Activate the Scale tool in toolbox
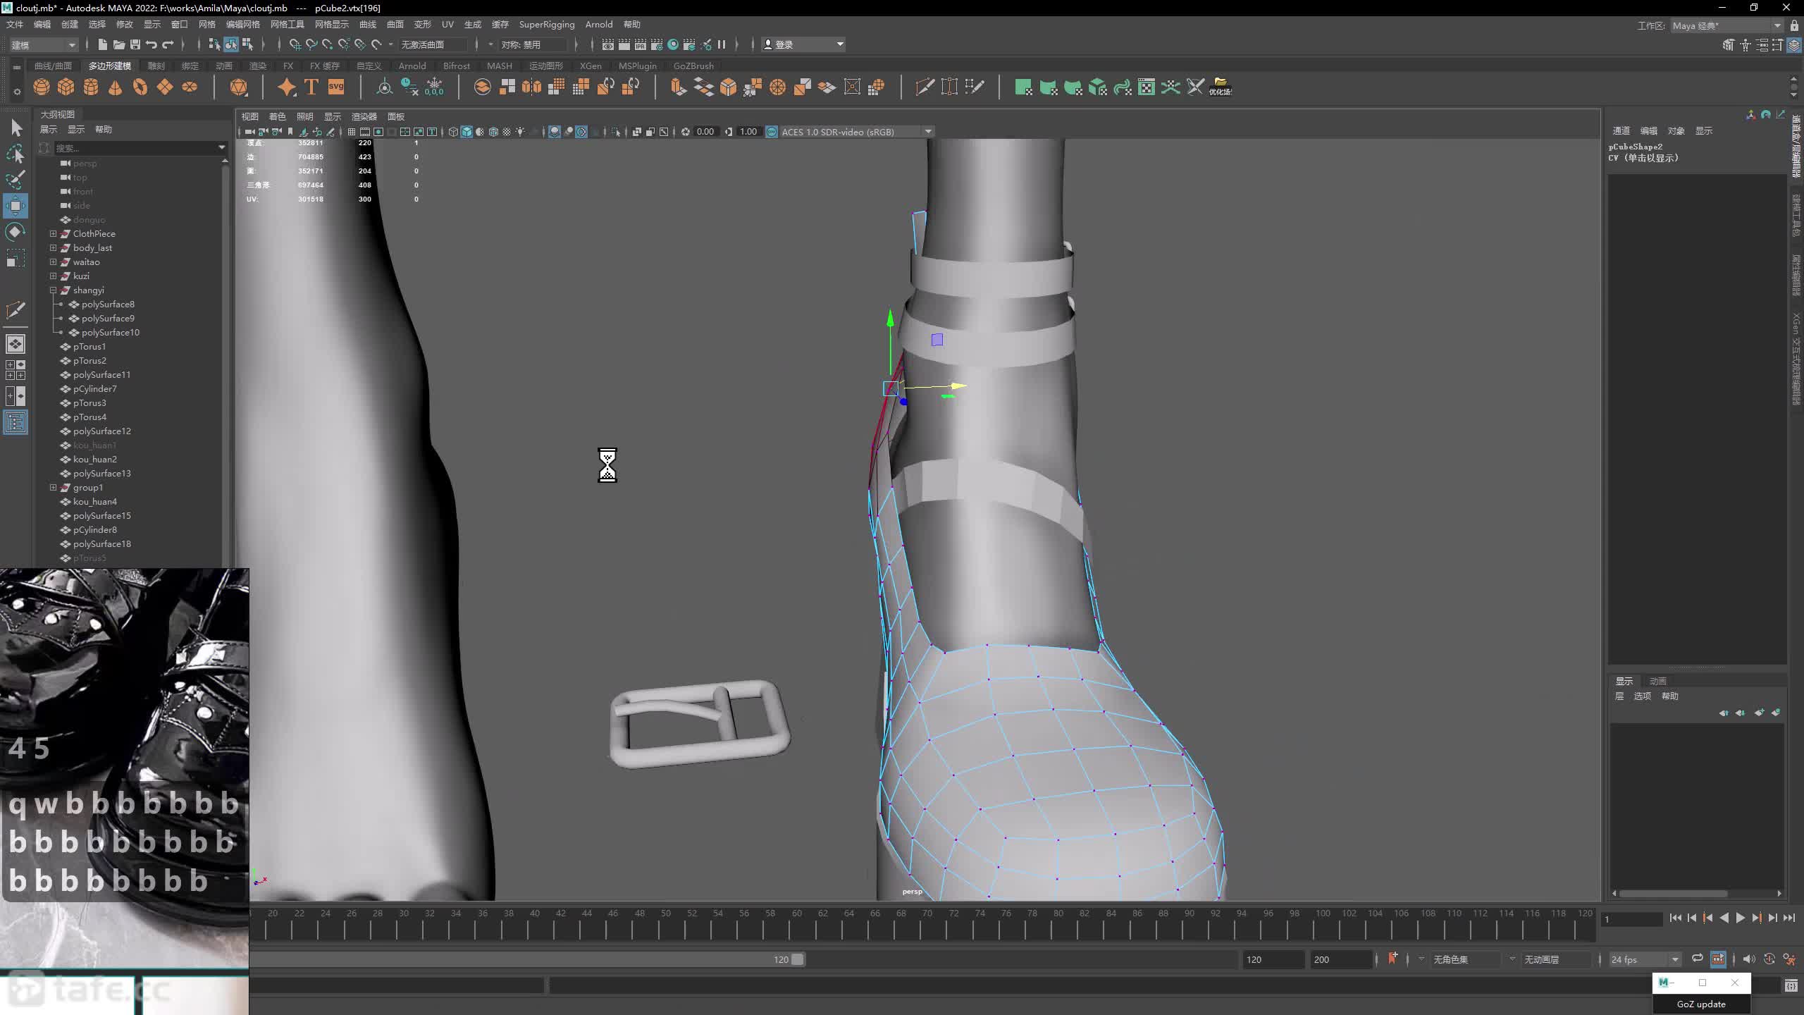 (x=16, y=258)
